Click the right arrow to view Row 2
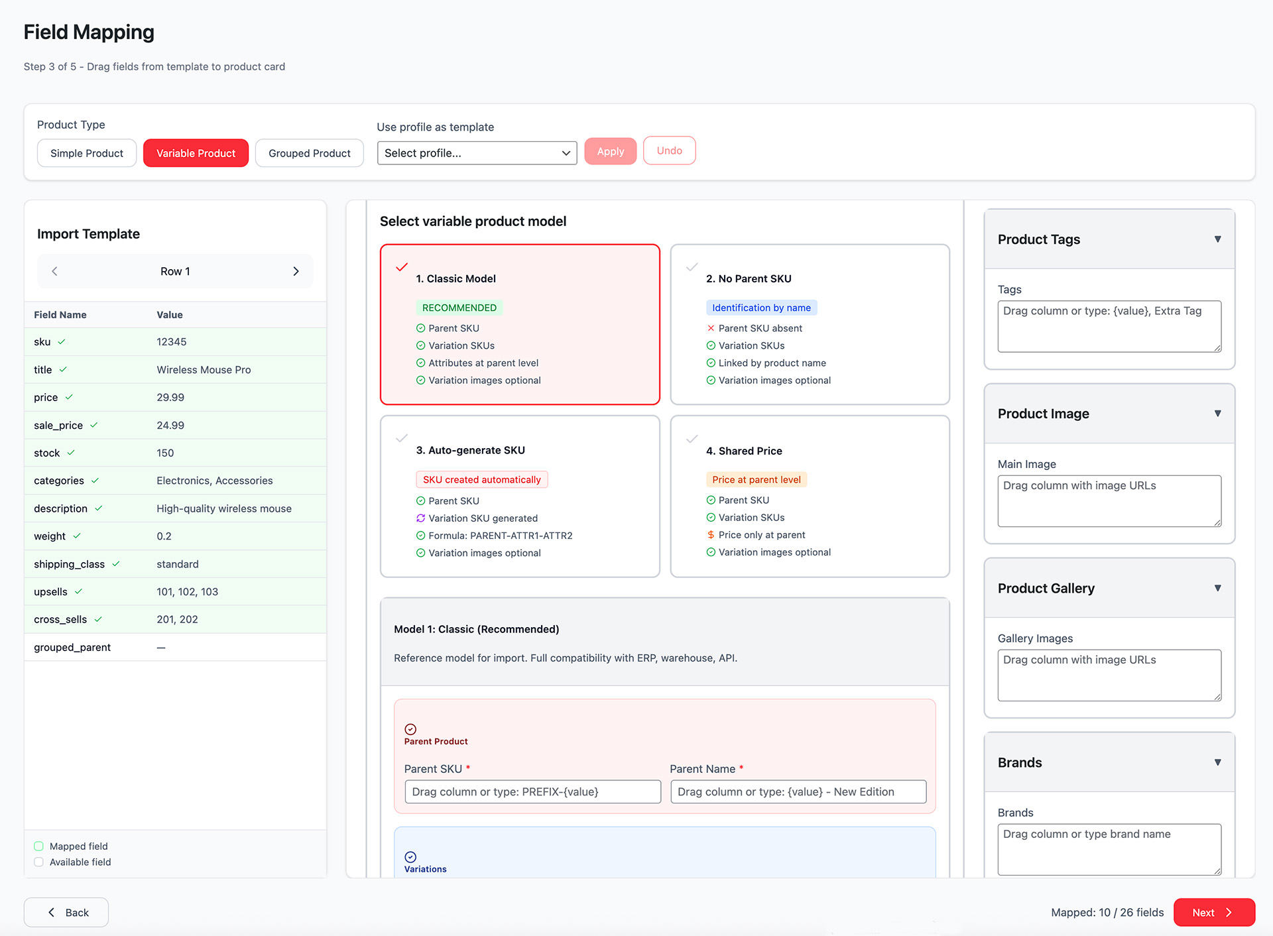1273x936 pixels. (x=296, y=271)
